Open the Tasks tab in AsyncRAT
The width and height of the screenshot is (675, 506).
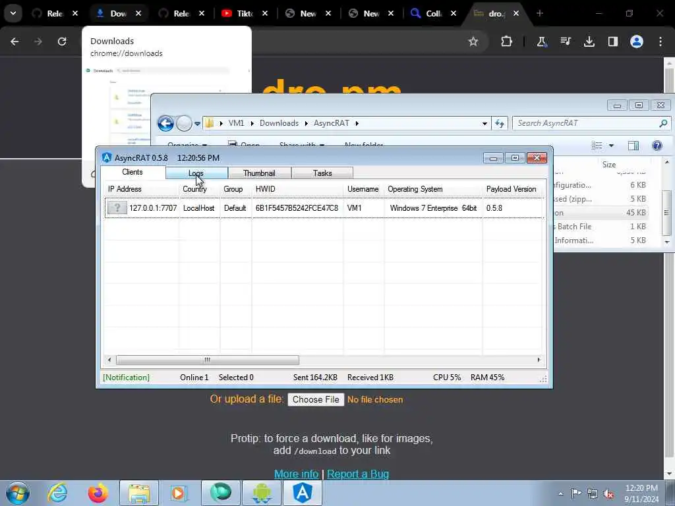click(x=322, y=173)
